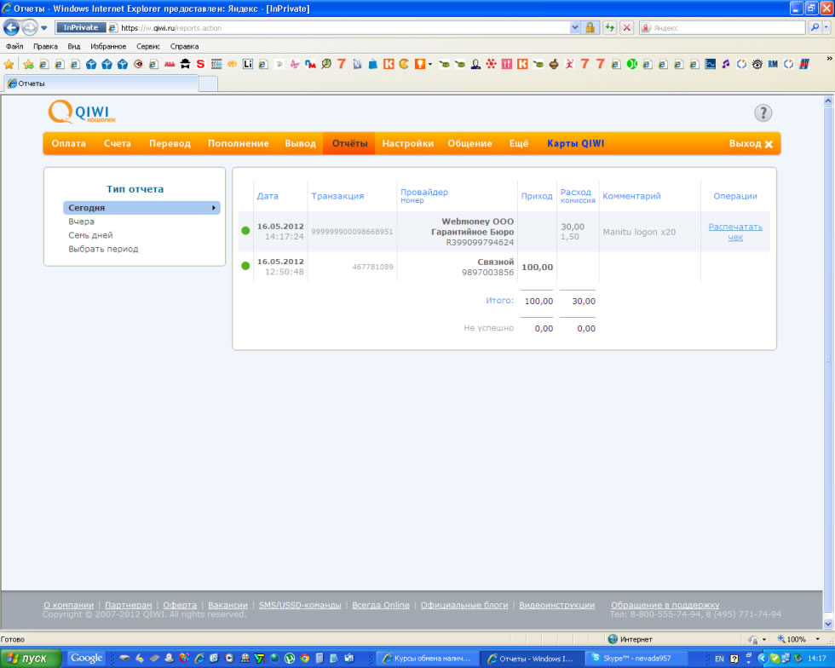
Task: Choose the Выбрать период report option
Action: (103, 249)
